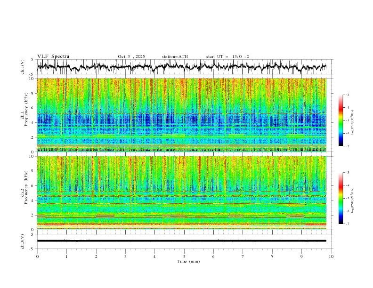Click the ch.3(V) axis label
The height and width of the screenshot is (288, 373).
coord(23,241)
